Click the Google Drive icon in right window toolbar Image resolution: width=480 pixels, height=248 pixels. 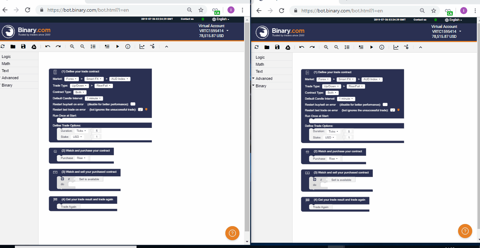pos(288,47)
